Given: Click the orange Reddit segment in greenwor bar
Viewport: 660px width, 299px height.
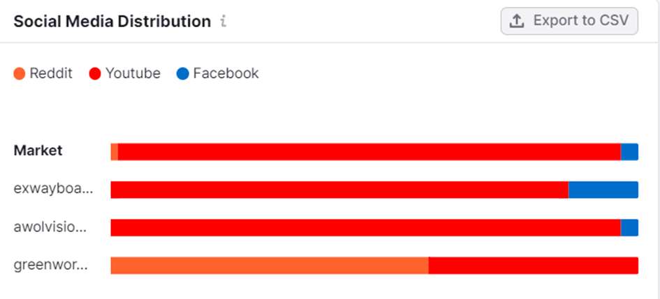Looking at the screenshot, I should coord(270,266).
